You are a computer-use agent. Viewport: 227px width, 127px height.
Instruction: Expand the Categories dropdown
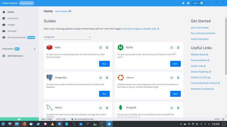(x=68, y=37)
